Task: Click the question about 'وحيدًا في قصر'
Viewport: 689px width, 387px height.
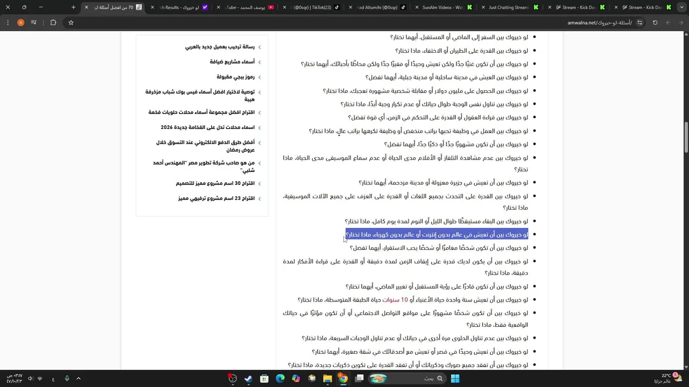Action: pos(420,352)
